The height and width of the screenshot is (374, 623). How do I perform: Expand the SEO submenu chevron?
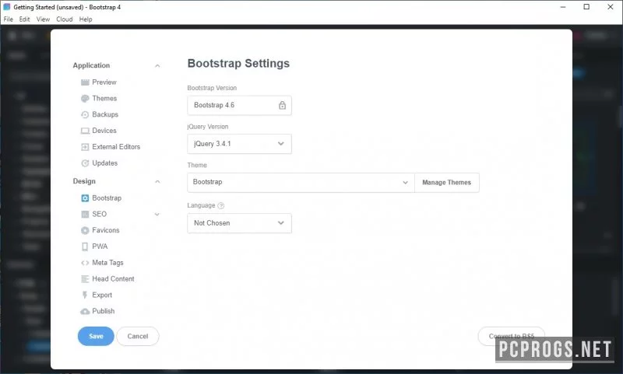tap(157, 214)
